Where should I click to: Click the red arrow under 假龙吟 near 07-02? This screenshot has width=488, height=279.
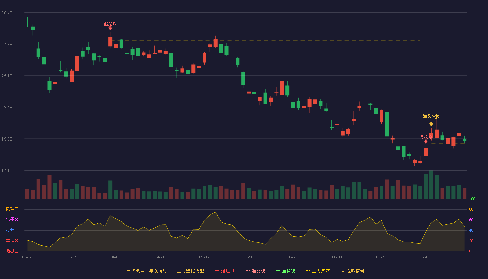[426, 142]
